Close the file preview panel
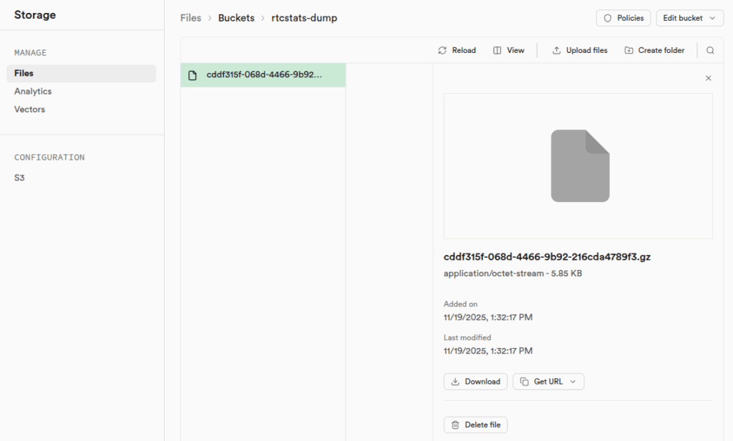This screenshot has width=733, height=441. pos(708,78)
